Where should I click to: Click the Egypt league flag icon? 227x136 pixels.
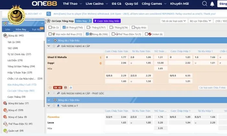[58, 46]
